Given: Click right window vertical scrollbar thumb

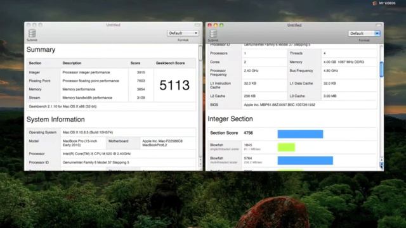Looking at the screenshot, I should (381, 69).
